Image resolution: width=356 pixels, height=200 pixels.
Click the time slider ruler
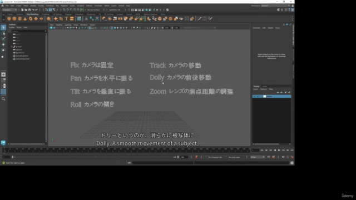[x=126, y=150]
